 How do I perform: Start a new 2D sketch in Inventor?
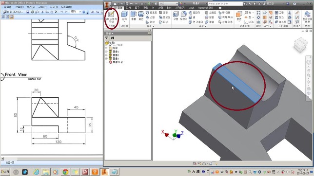111,17
